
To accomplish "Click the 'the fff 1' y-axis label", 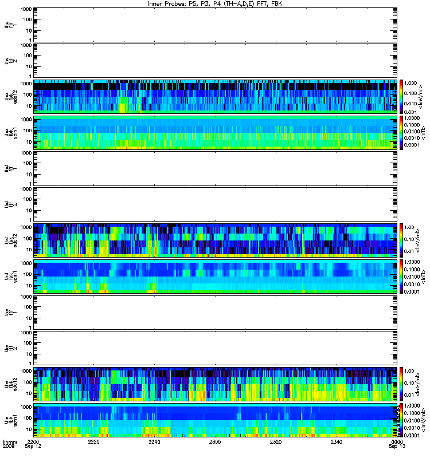I will coord(11,312).
